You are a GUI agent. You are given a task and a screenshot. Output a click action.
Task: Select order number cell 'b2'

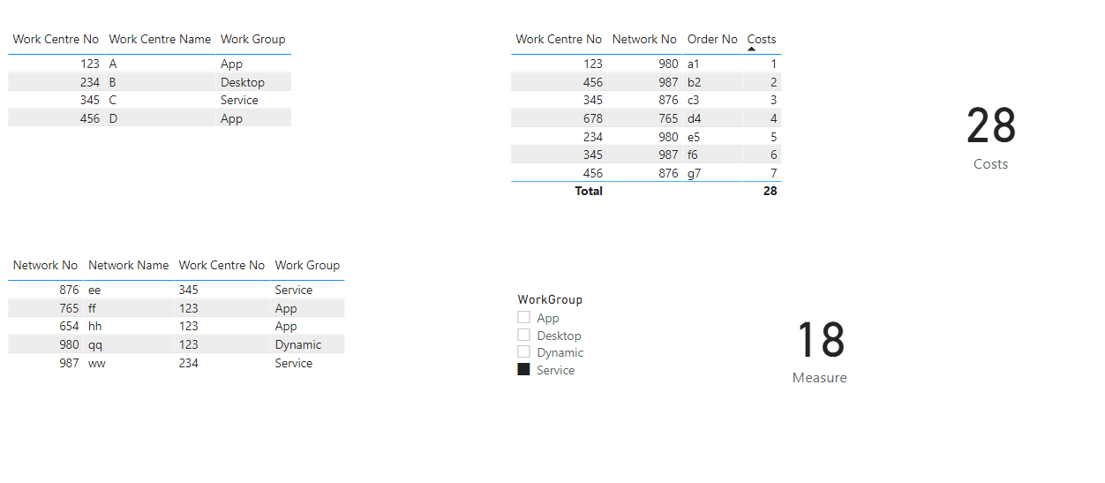tap(695, 82)
